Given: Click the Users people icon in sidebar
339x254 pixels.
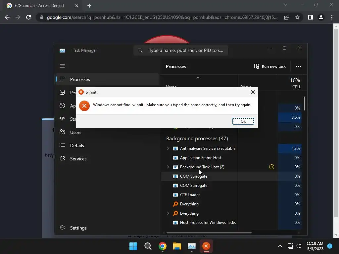Looking at the screenshot, I should coord(62,132).
